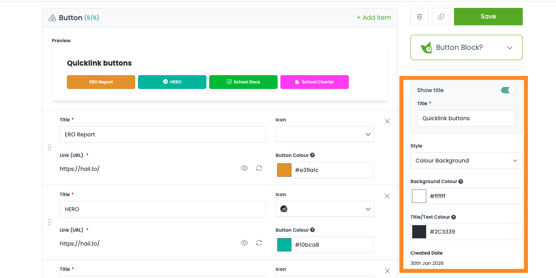Click the Button Colour help icon for ERO Report
This screenshot has height=278, width=556.
(312, 155)
